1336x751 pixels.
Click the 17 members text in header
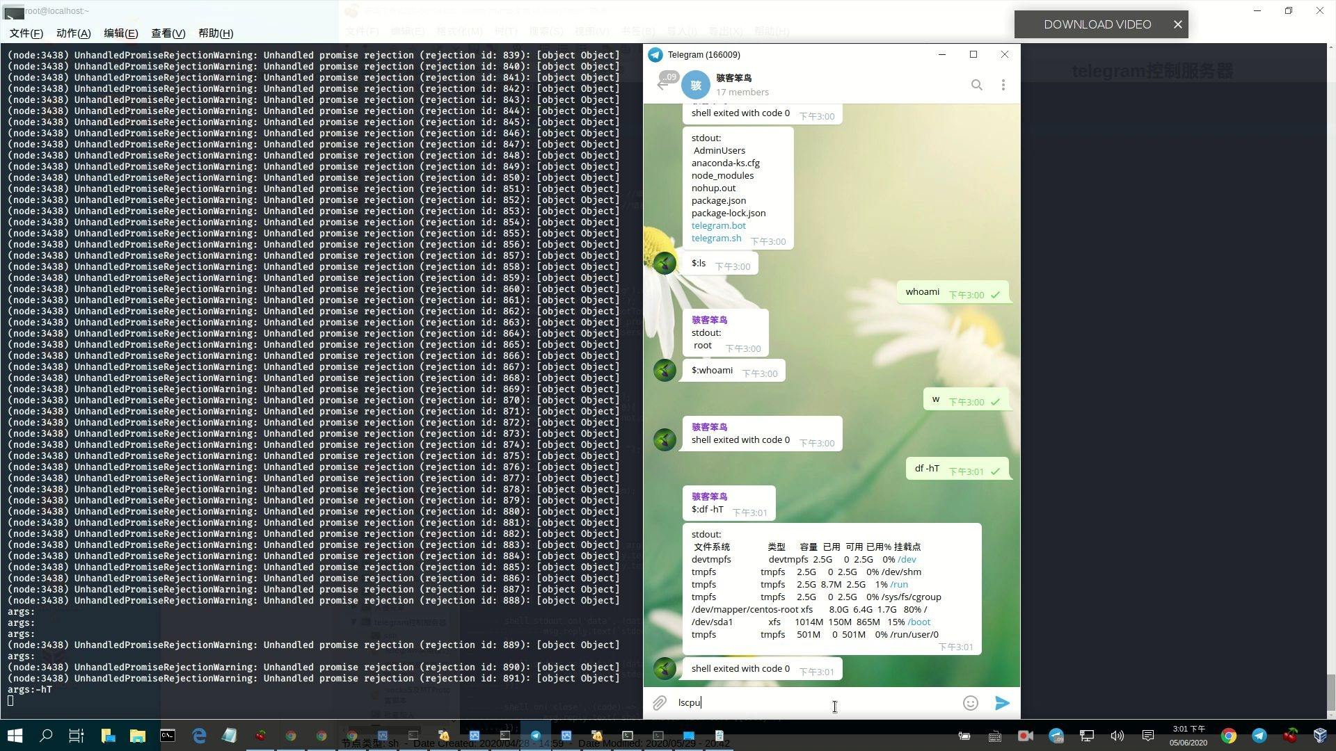pos(742,92)
